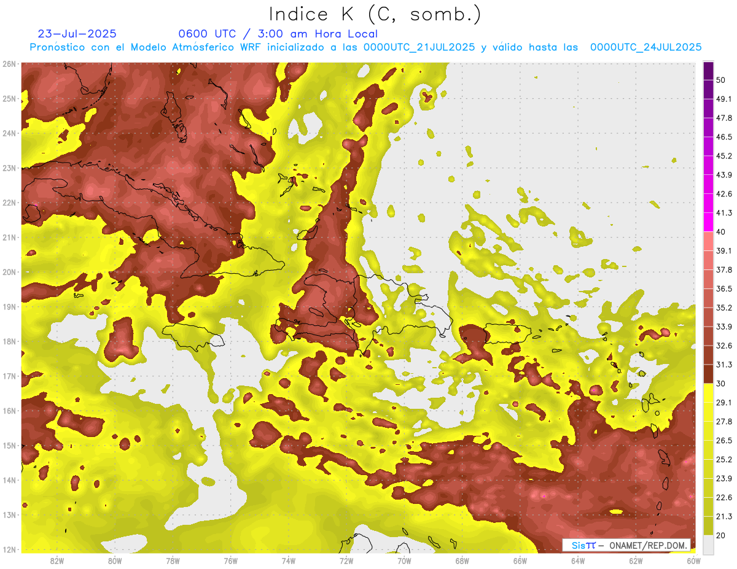Viewport: 737px width, 569px height.
Task: Click the SisTT ONAMET/REP.DOM. logo box
Action: [626, 545]
